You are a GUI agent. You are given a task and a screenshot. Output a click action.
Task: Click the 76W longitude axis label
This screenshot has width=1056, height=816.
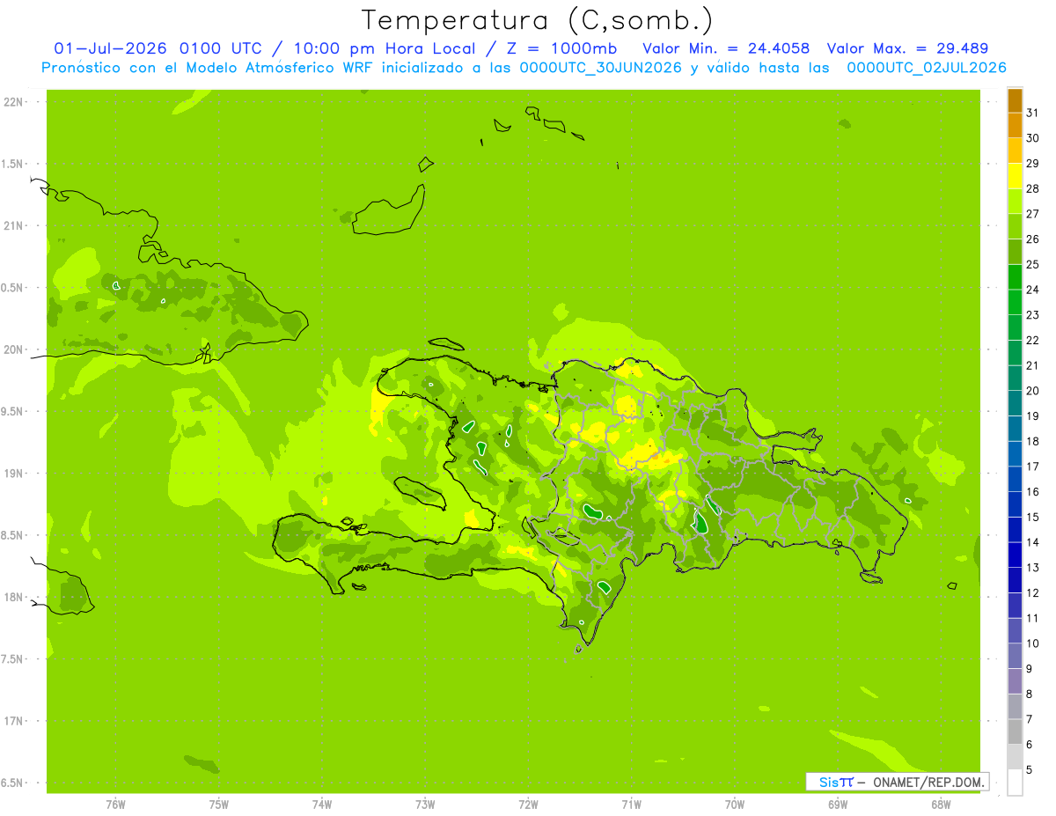tap(114, 804)
